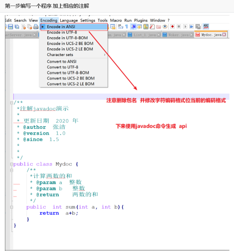
Task: Select Encode in UCS-2 BE BOM option
Action: (70, 44)
